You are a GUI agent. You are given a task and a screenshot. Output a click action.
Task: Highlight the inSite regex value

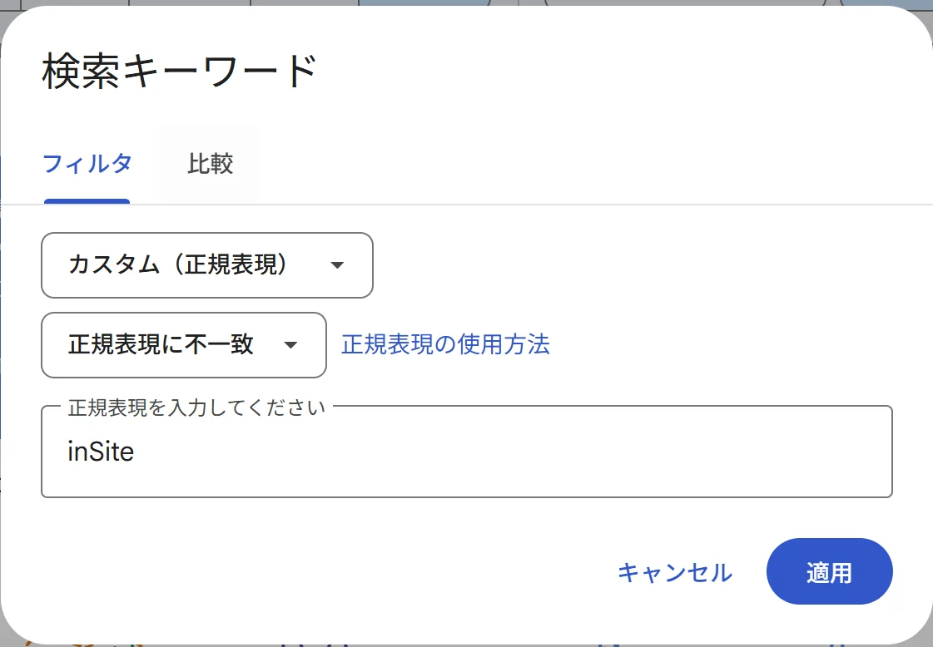[x=102, y=452]
